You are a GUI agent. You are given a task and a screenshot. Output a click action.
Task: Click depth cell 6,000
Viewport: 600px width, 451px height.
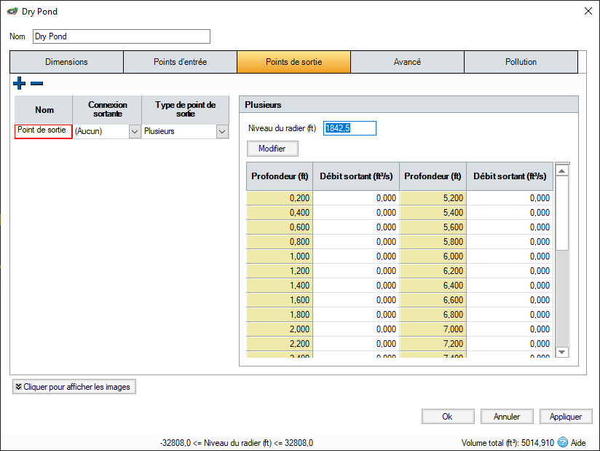(433, 256)
